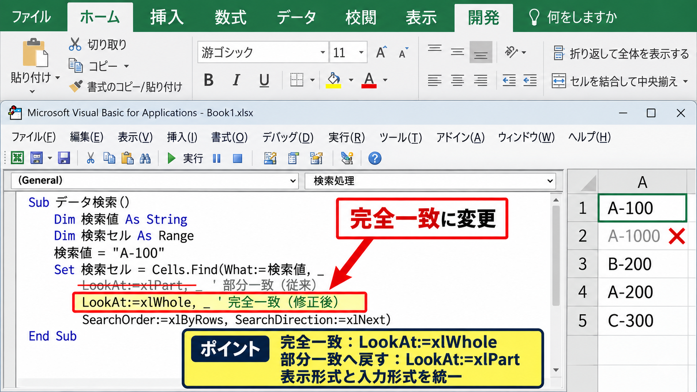Toggle Design Mode icon in VBA toolbar
This screenshot has height=392, width=697.
(x=270, y=158)
